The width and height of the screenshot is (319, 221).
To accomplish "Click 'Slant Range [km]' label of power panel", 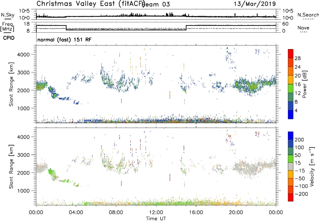I will tap(11, 84).
